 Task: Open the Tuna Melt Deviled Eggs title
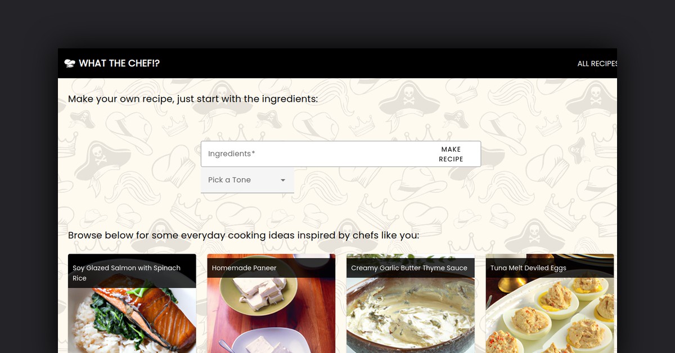point(528,268)
